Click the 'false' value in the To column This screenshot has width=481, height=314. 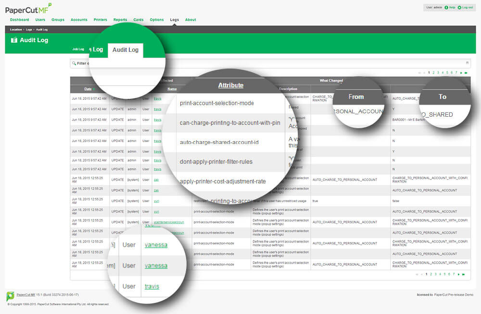coord(396,201)
